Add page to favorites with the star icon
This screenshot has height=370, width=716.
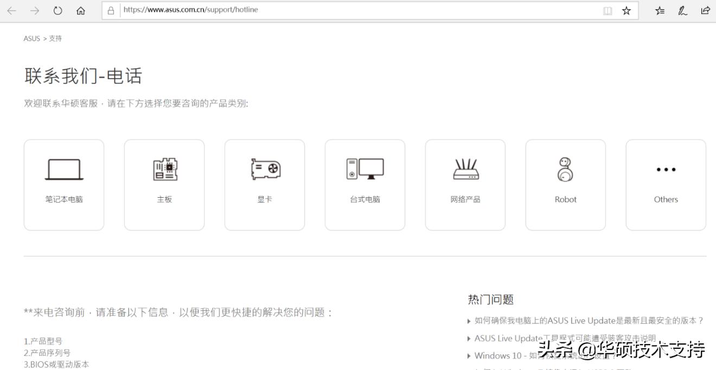[627, 10]
